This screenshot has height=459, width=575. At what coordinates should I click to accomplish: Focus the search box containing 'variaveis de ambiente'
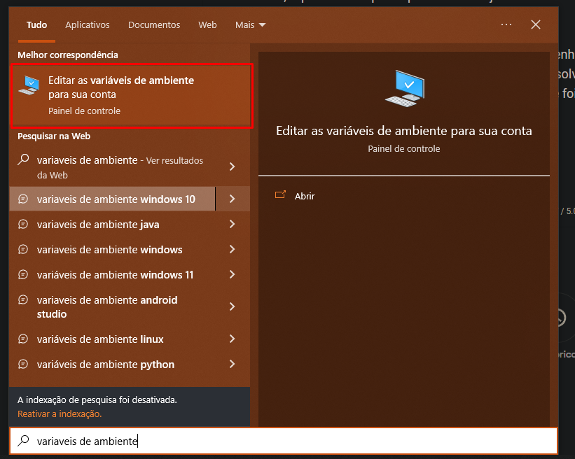(x=284, y=441)
